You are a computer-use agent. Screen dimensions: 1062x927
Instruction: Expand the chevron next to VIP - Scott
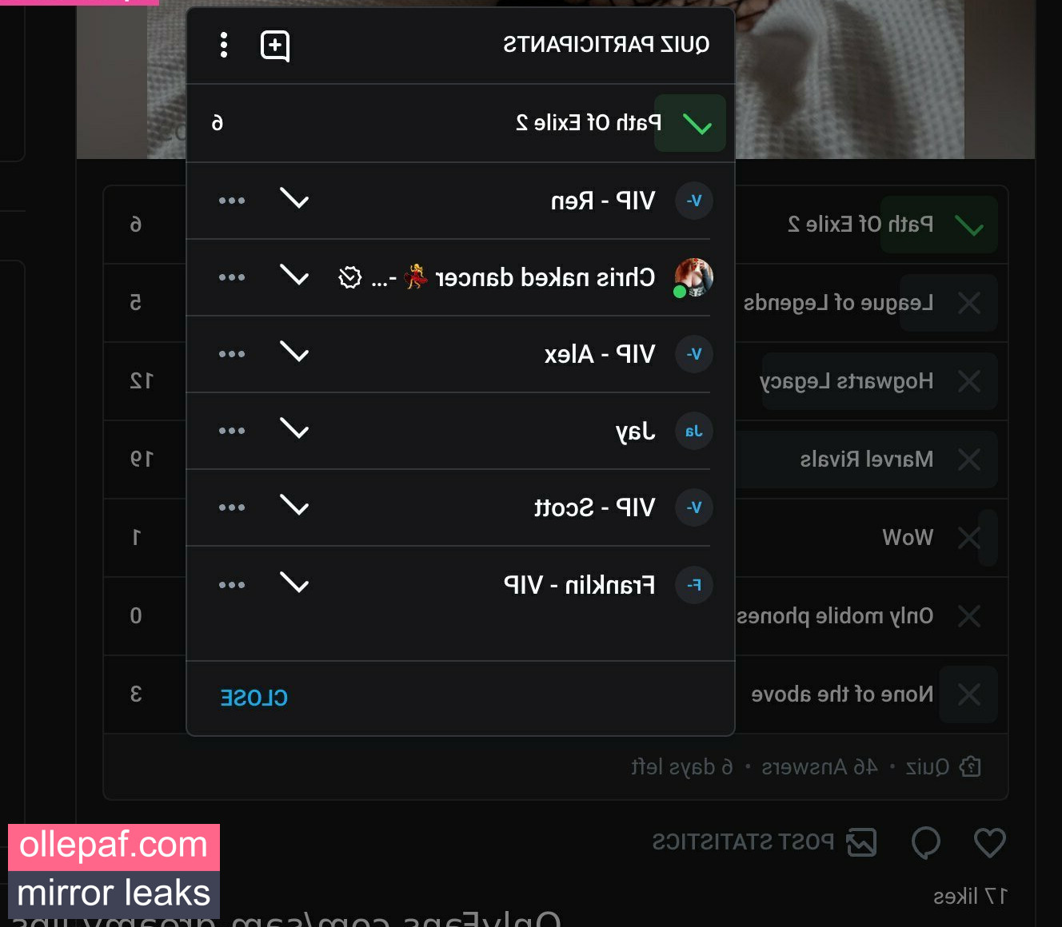pos(294,506)
